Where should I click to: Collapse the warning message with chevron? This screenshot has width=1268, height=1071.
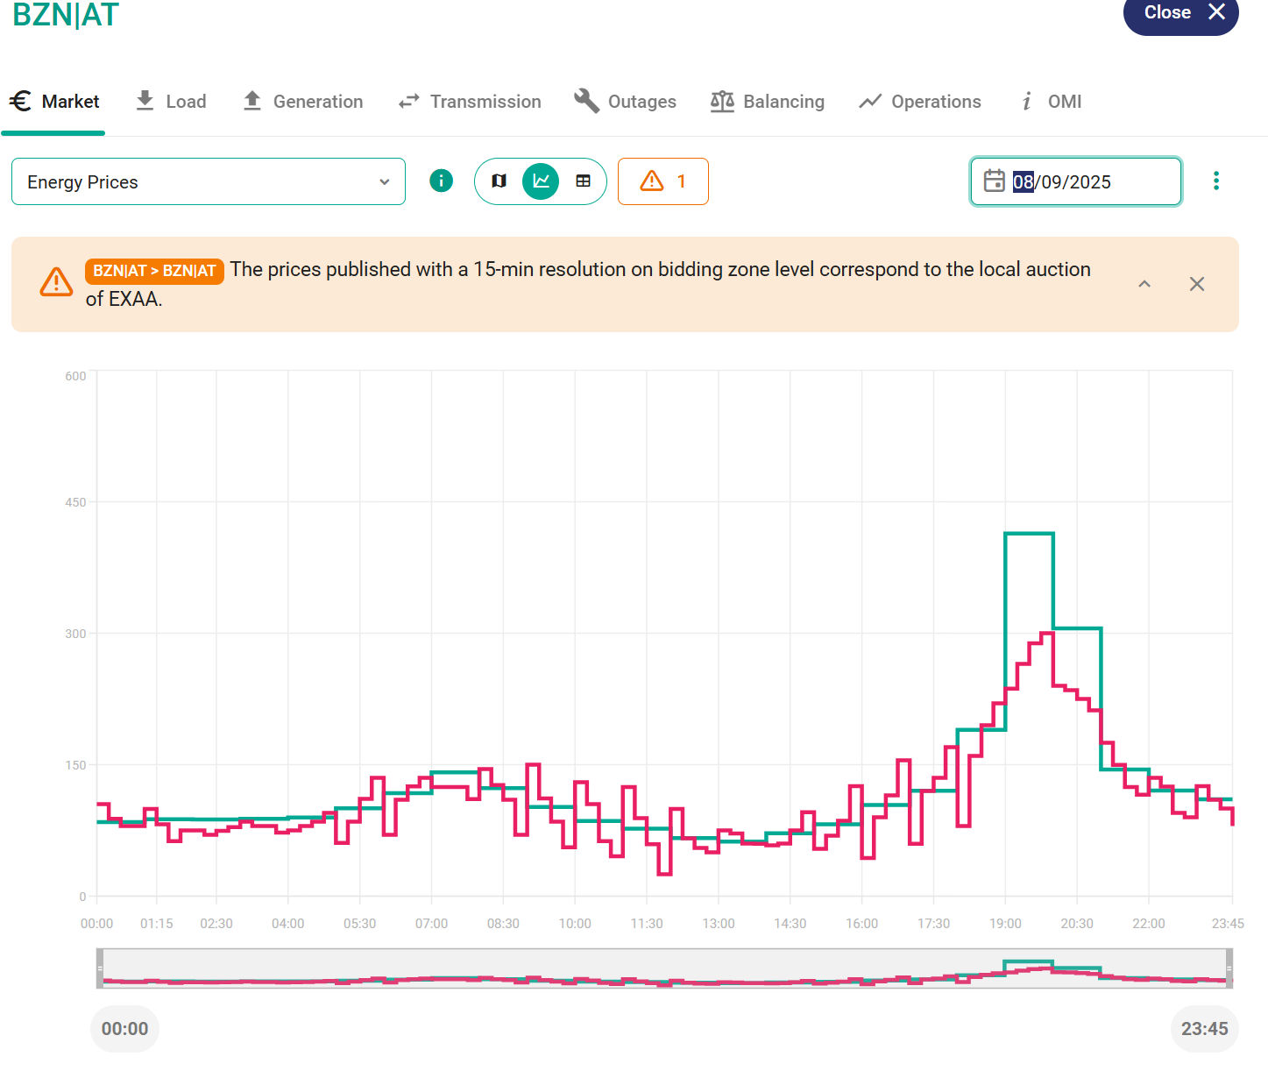click(x=1144, y=284)
